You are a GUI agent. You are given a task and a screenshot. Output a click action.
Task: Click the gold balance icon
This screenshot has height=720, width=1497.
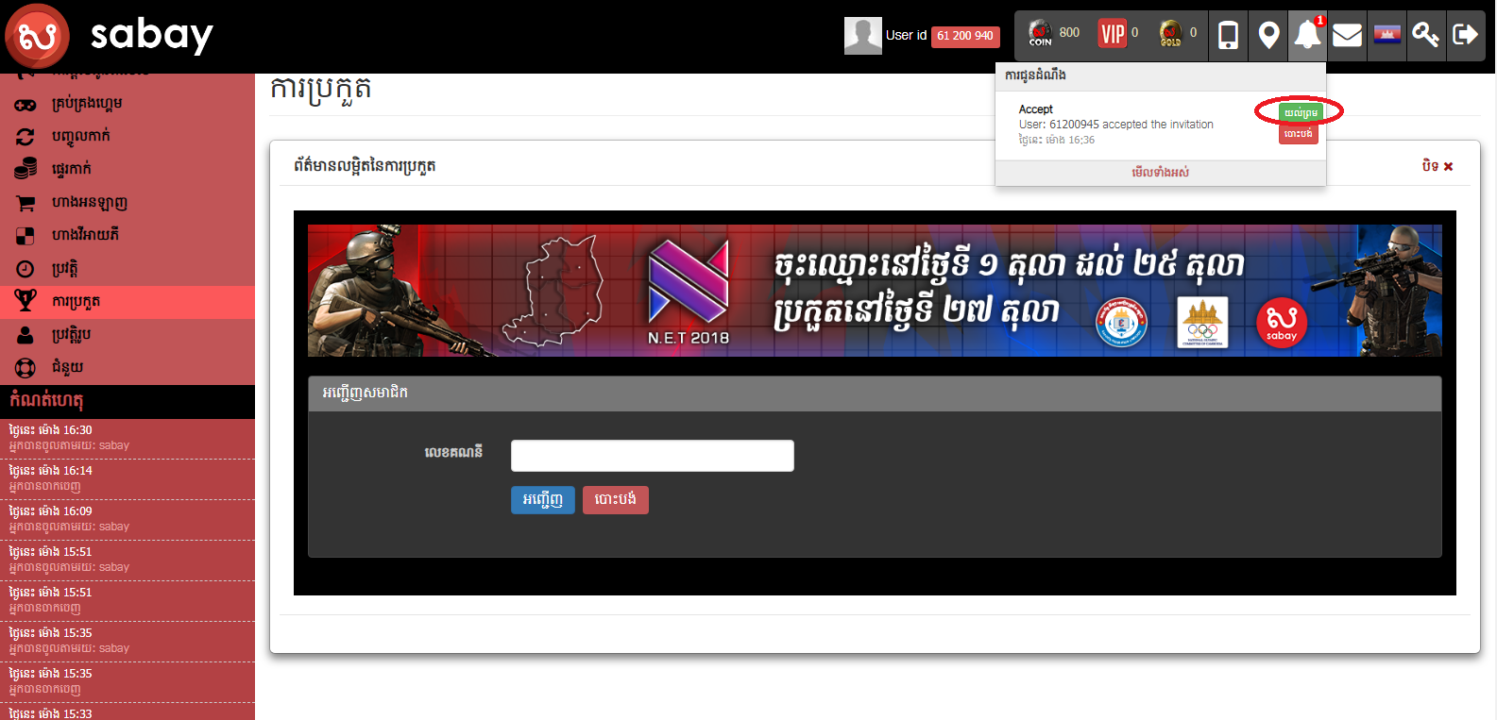point(1170,34)
